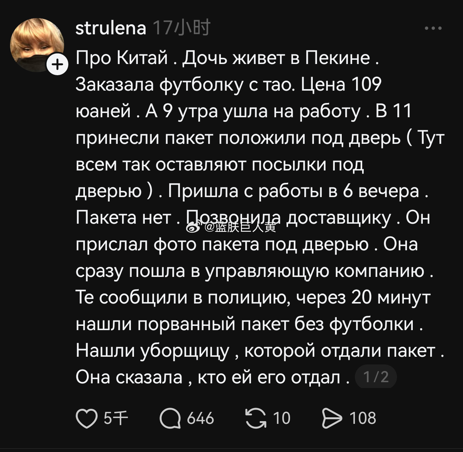This screenshot has width=463, height=452.
Task: Click the 646 comment count
Action: [x=200, y=419]
